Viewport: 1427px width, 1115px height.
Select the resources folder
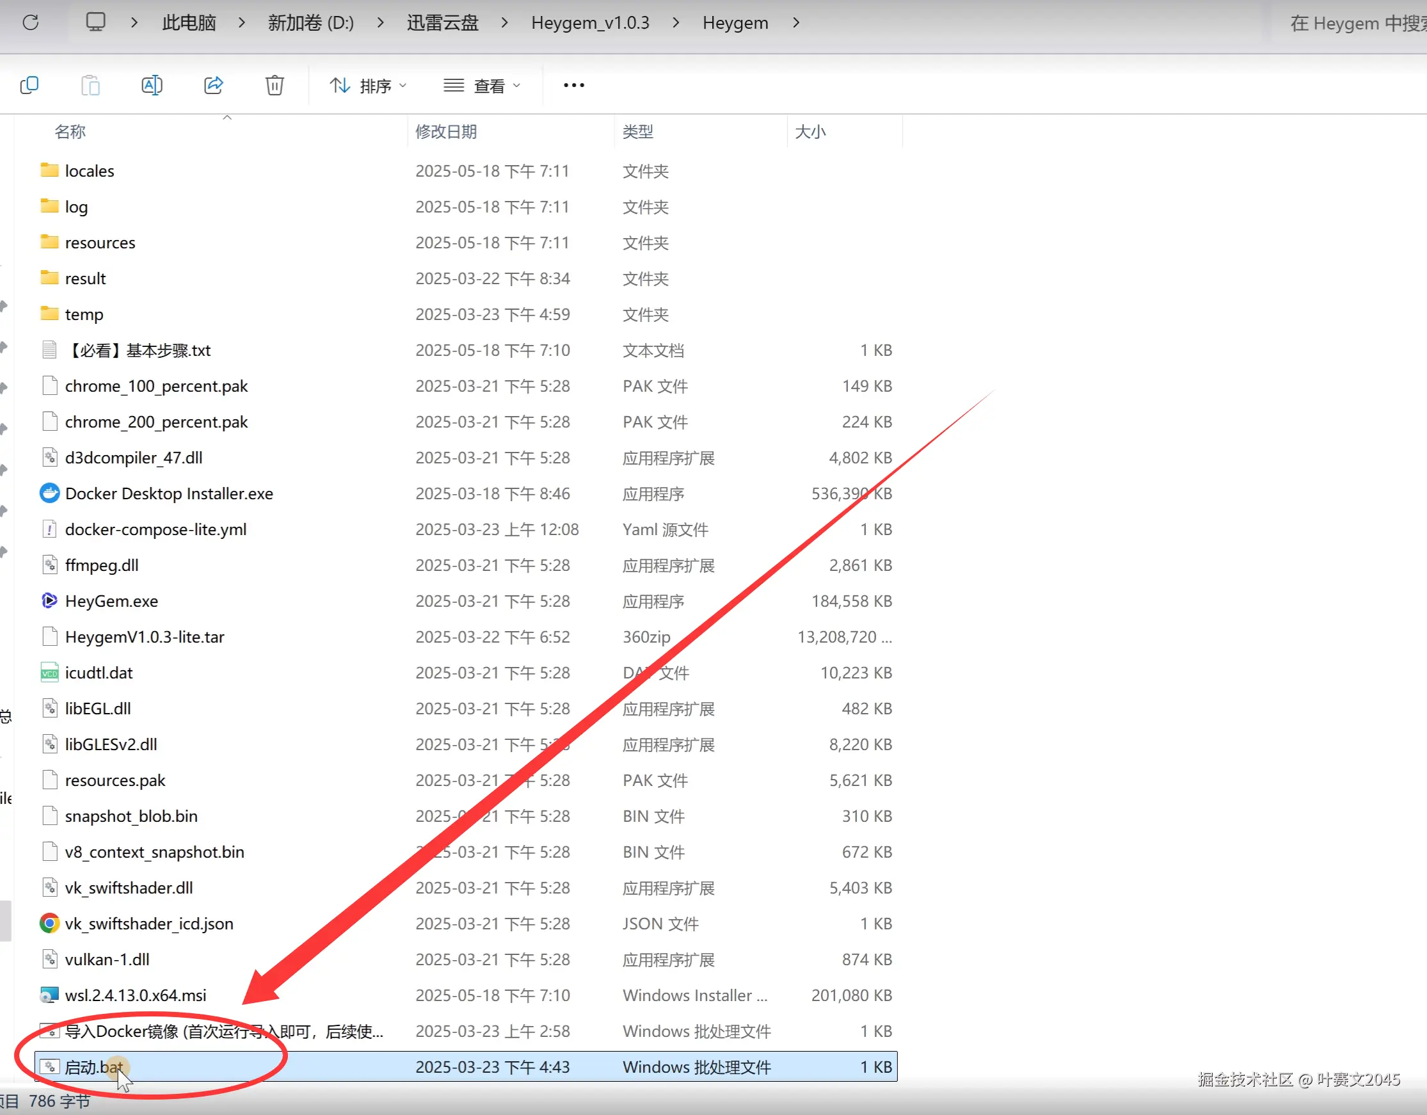click(100, 243)
